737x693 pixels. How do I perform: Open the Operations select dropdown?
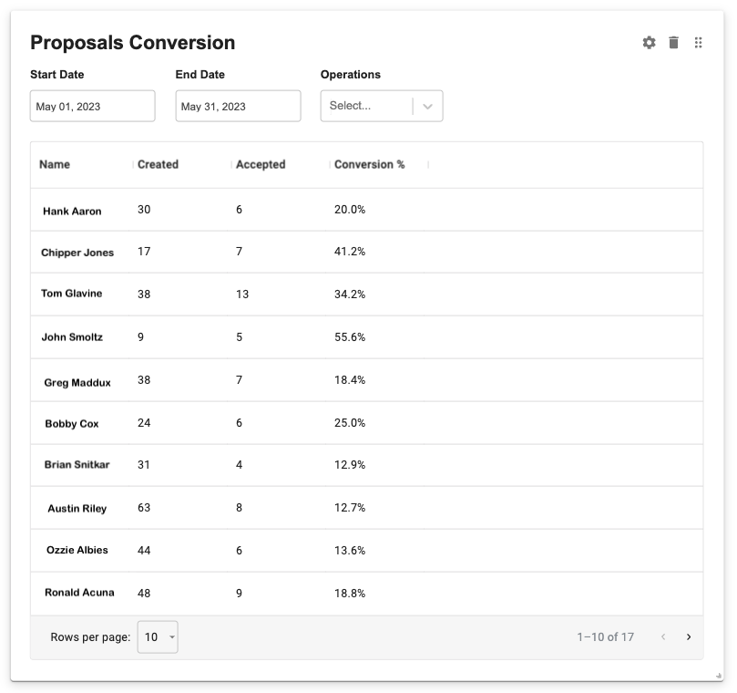(x=382, y=106)
